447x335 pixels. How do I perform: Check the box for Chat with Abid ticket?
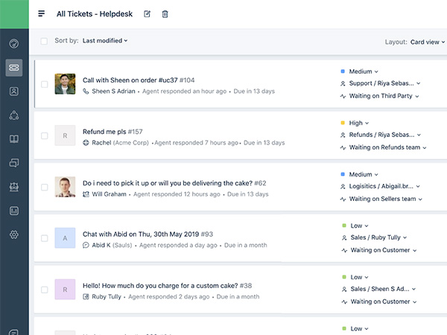click(45, 238)
